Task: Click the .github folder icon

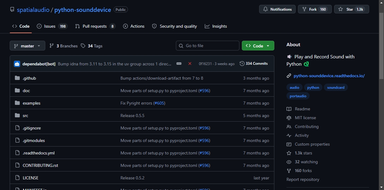Action: coord(17,78)
